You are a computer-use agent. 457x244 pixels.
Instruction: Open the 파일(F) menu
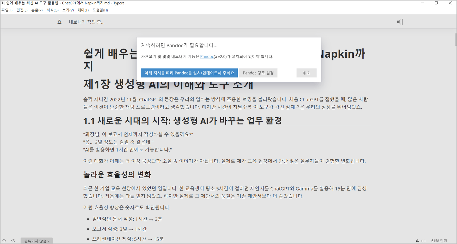[7, 10]
